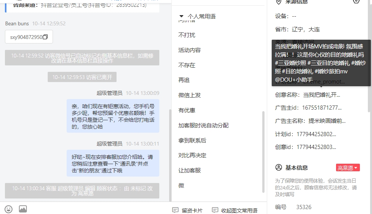
Task: Click the 基本信息 section heading
Action: [x=297, y=167]
